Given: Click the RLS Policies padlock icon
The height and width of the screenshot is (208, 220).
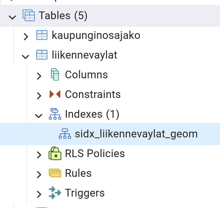Looking at the screenshot, I should (55, 153).
